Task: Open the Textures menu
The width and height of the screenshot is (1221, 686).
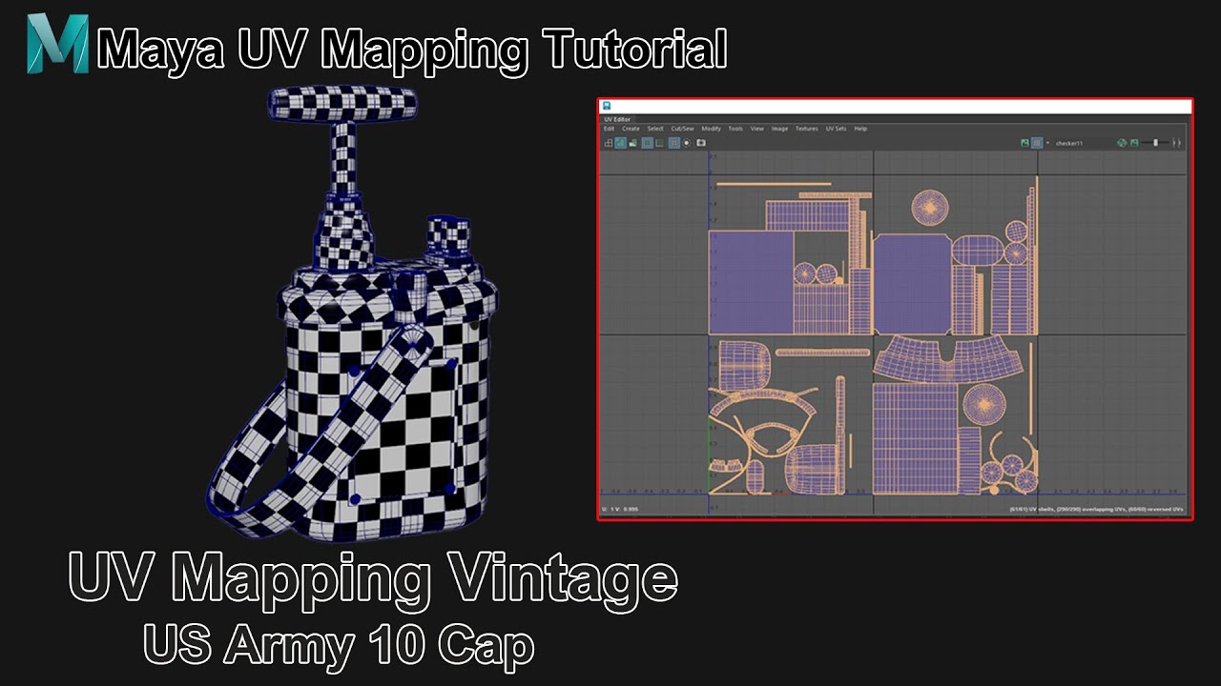Action: tap(807, 129)
